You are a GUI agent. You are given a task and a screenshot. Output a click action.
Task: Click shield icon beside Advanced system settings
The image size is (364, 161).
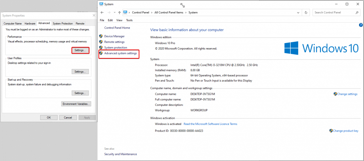tap(101, 53)
